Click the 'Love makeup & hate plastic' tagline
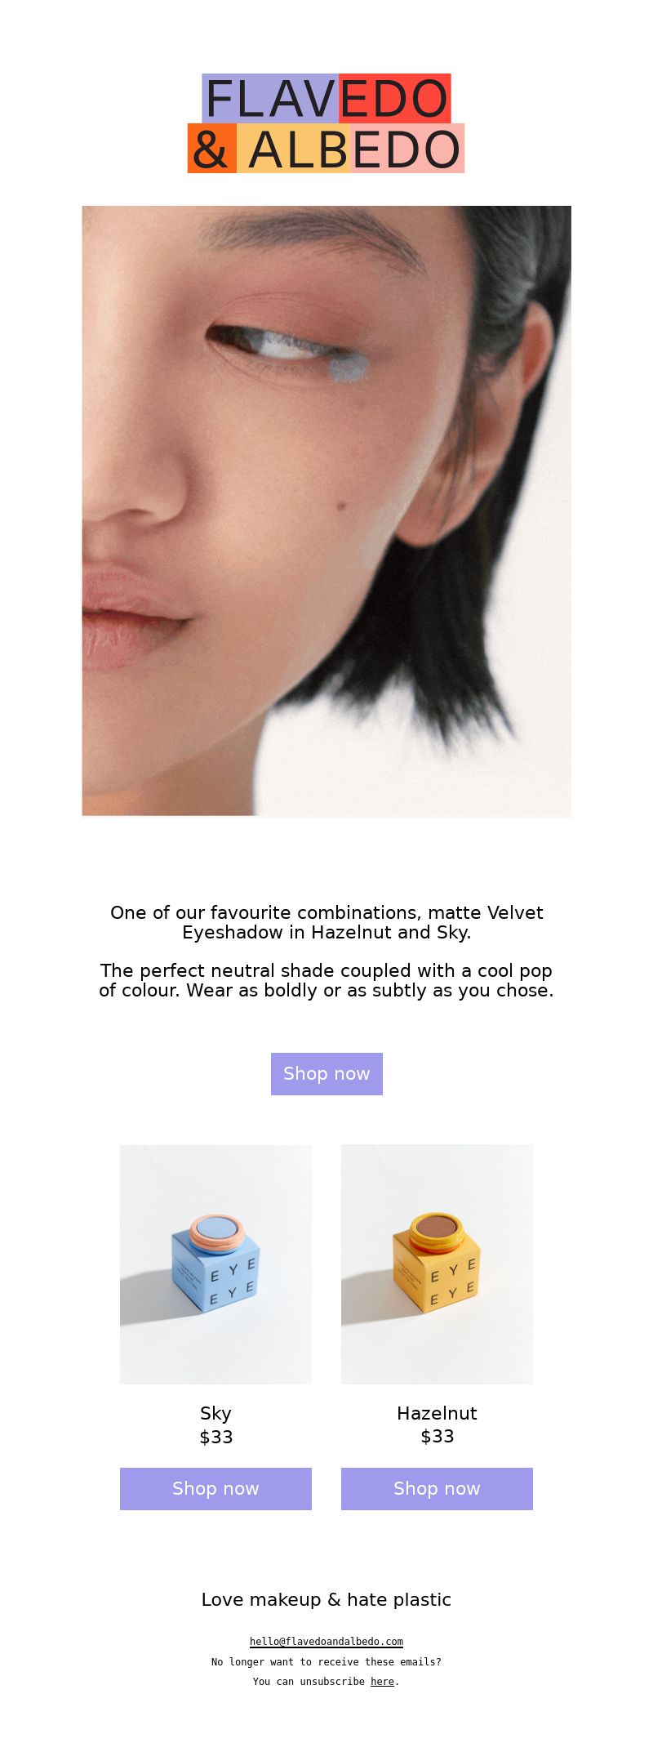Image resolution: width=653 pixels, height=1752 pixels. pos(326,1599)
